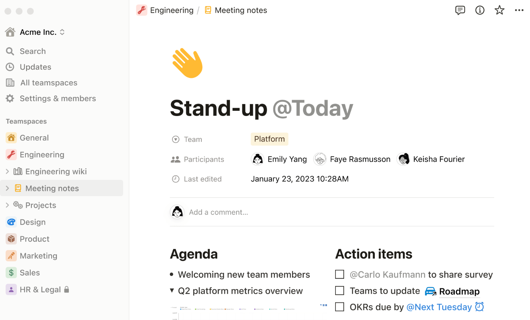This screenshot has height=320, width=530.
Task: Click the Search magnifier in sidebar
Action: [x=10, y=51]
